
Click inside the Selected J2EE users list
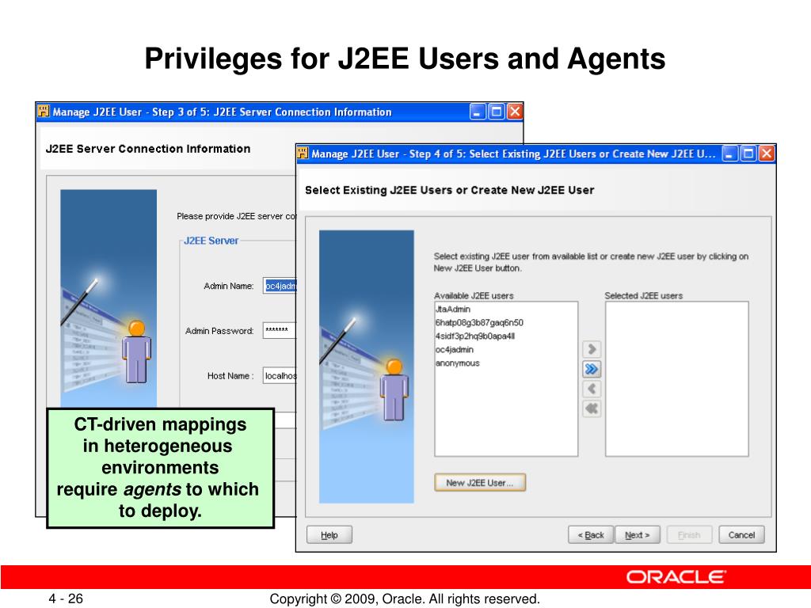click(x=677, y=379)
